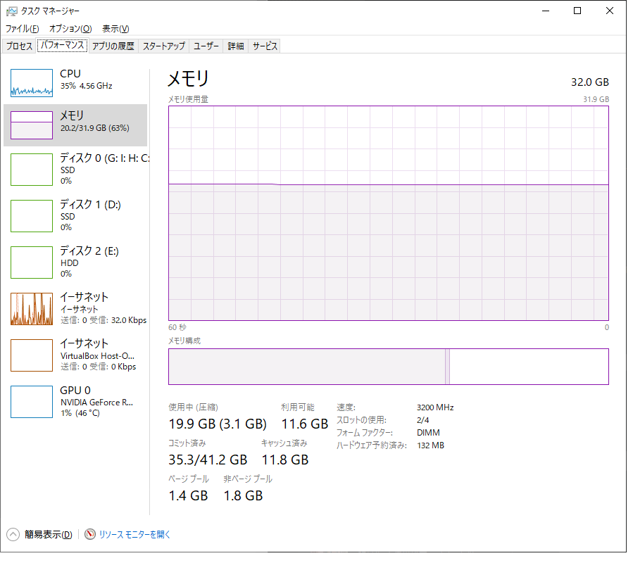Open the ファイル(F) menu
Screen dimensions: 633x563
(22, 29)
